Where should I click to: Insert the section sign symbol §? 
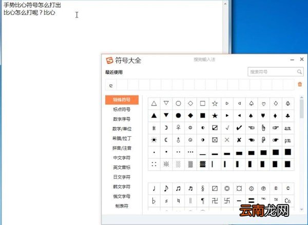click(x=203, y=189)
